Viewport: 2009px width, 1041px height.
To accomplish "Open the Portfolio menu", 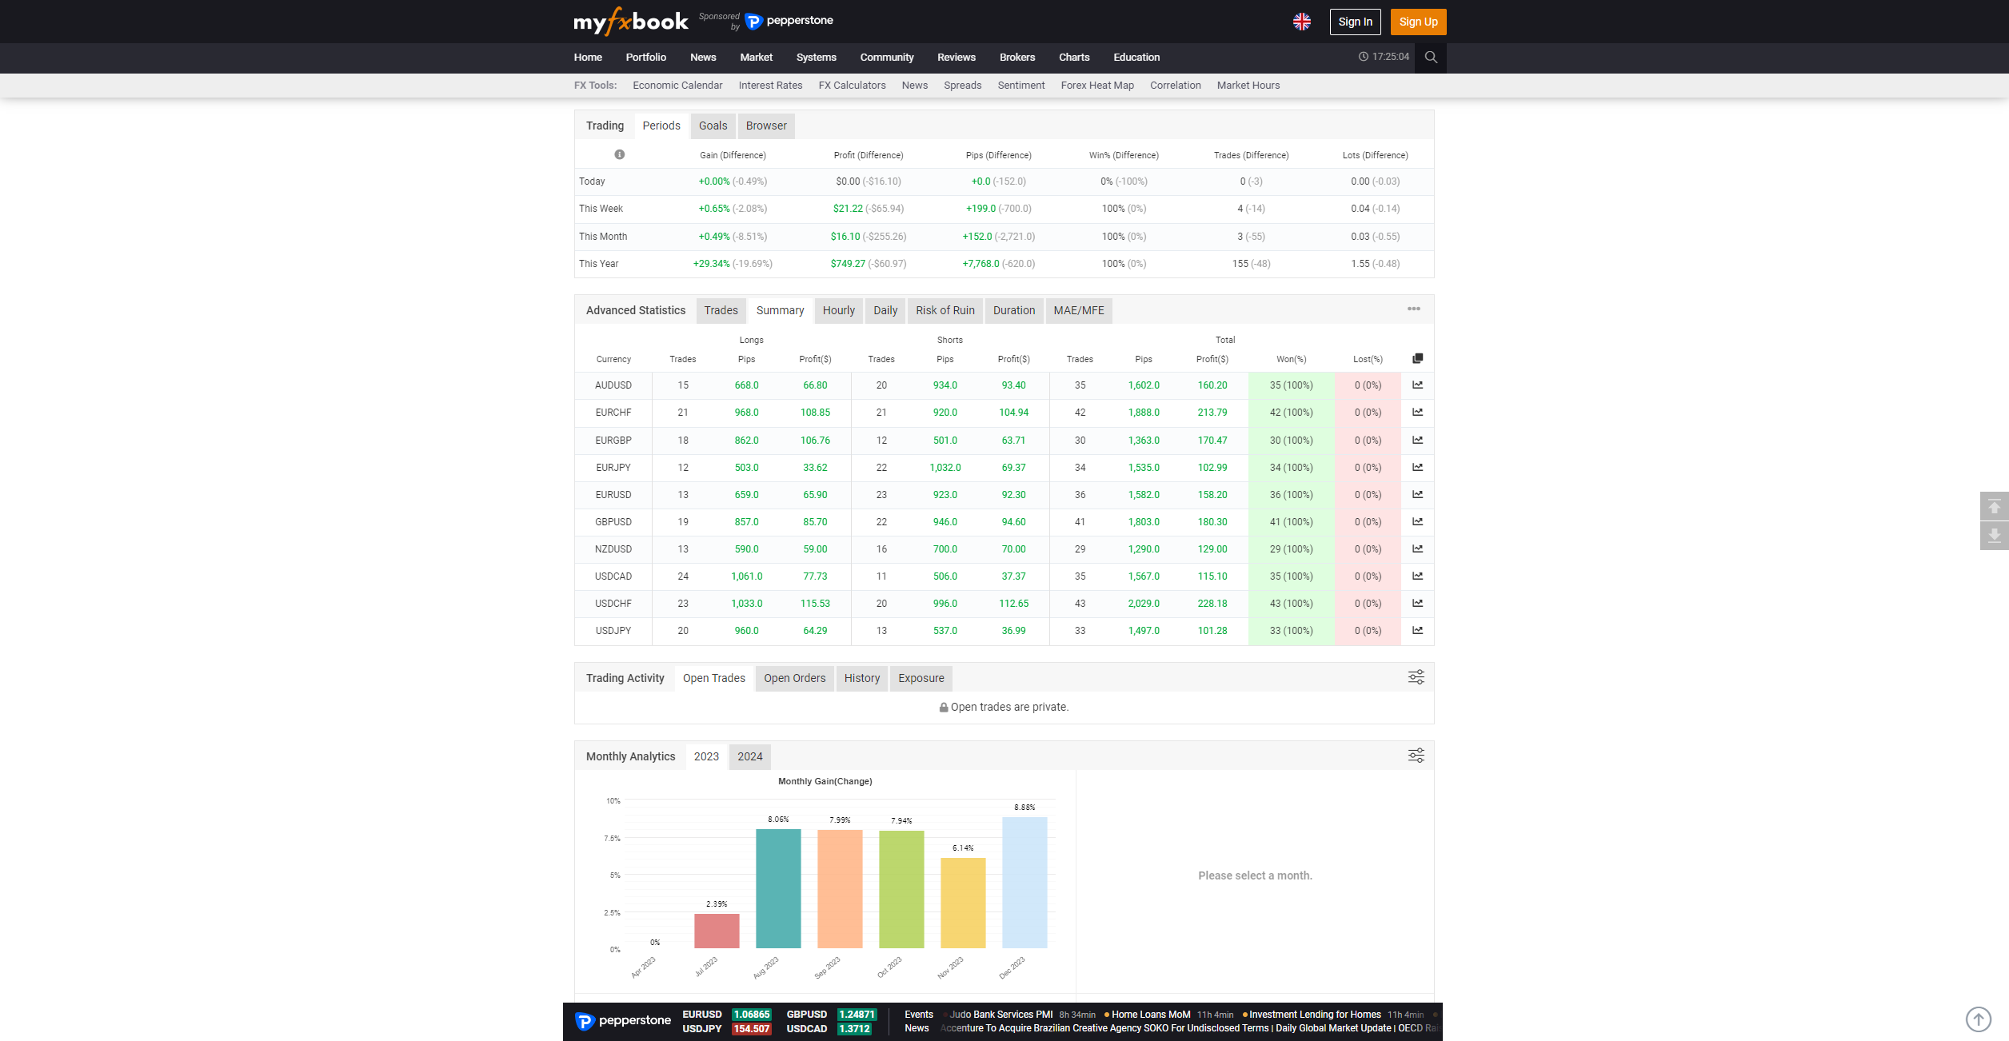I will tap(645, 58).
